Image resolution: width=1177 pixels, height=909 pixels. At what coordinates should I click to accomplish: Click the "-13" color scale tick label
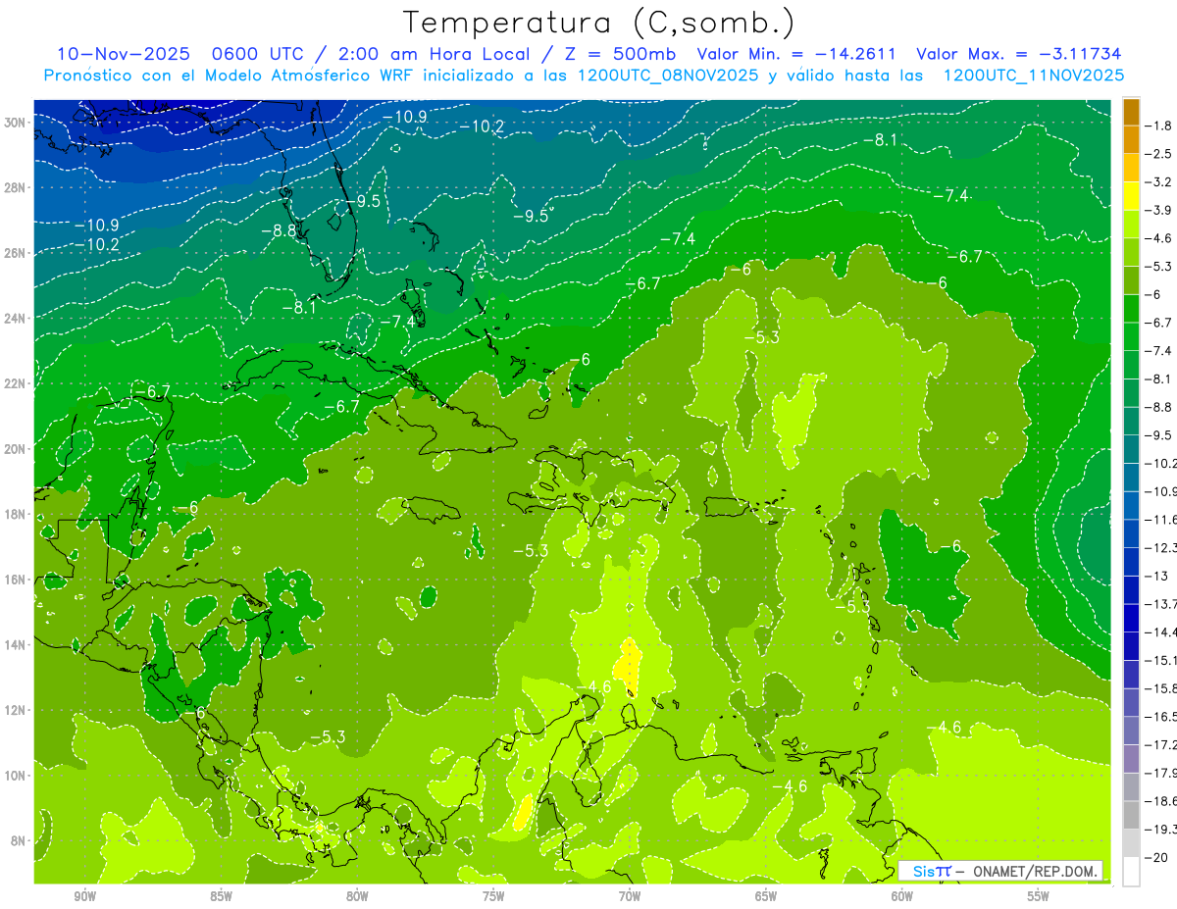[1156, 576]
